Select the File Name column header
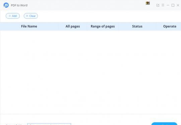 pyautogui.click(x=29, y=26)
